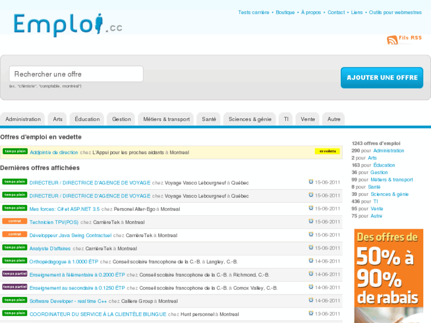Switch to the Autre tab
431x323 pixels.
point(334,119)
